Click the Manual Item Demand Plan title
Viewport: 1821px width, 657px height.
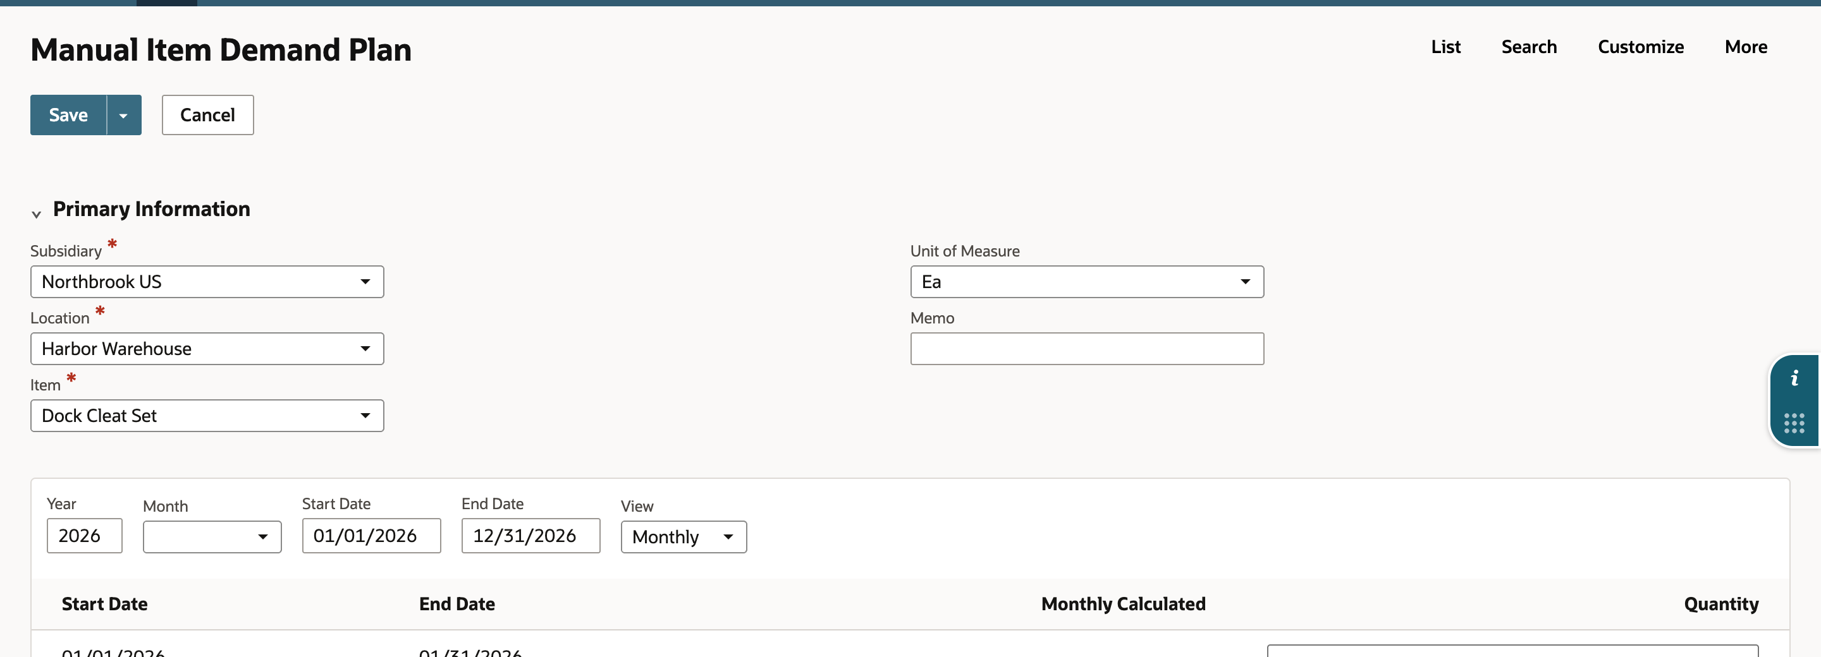[x=221, y=50]
